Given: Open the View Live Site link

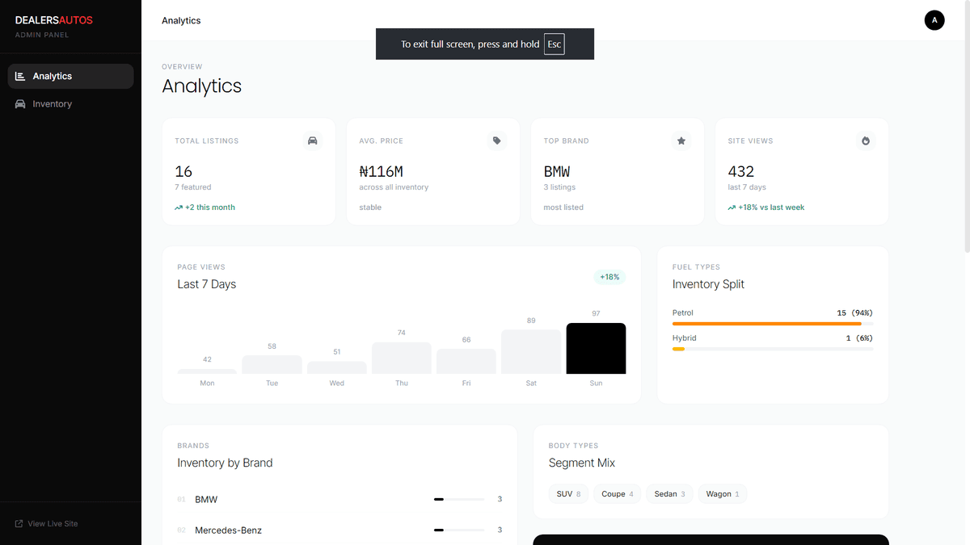Looking at the screenshot, I should tap(46, 524).
